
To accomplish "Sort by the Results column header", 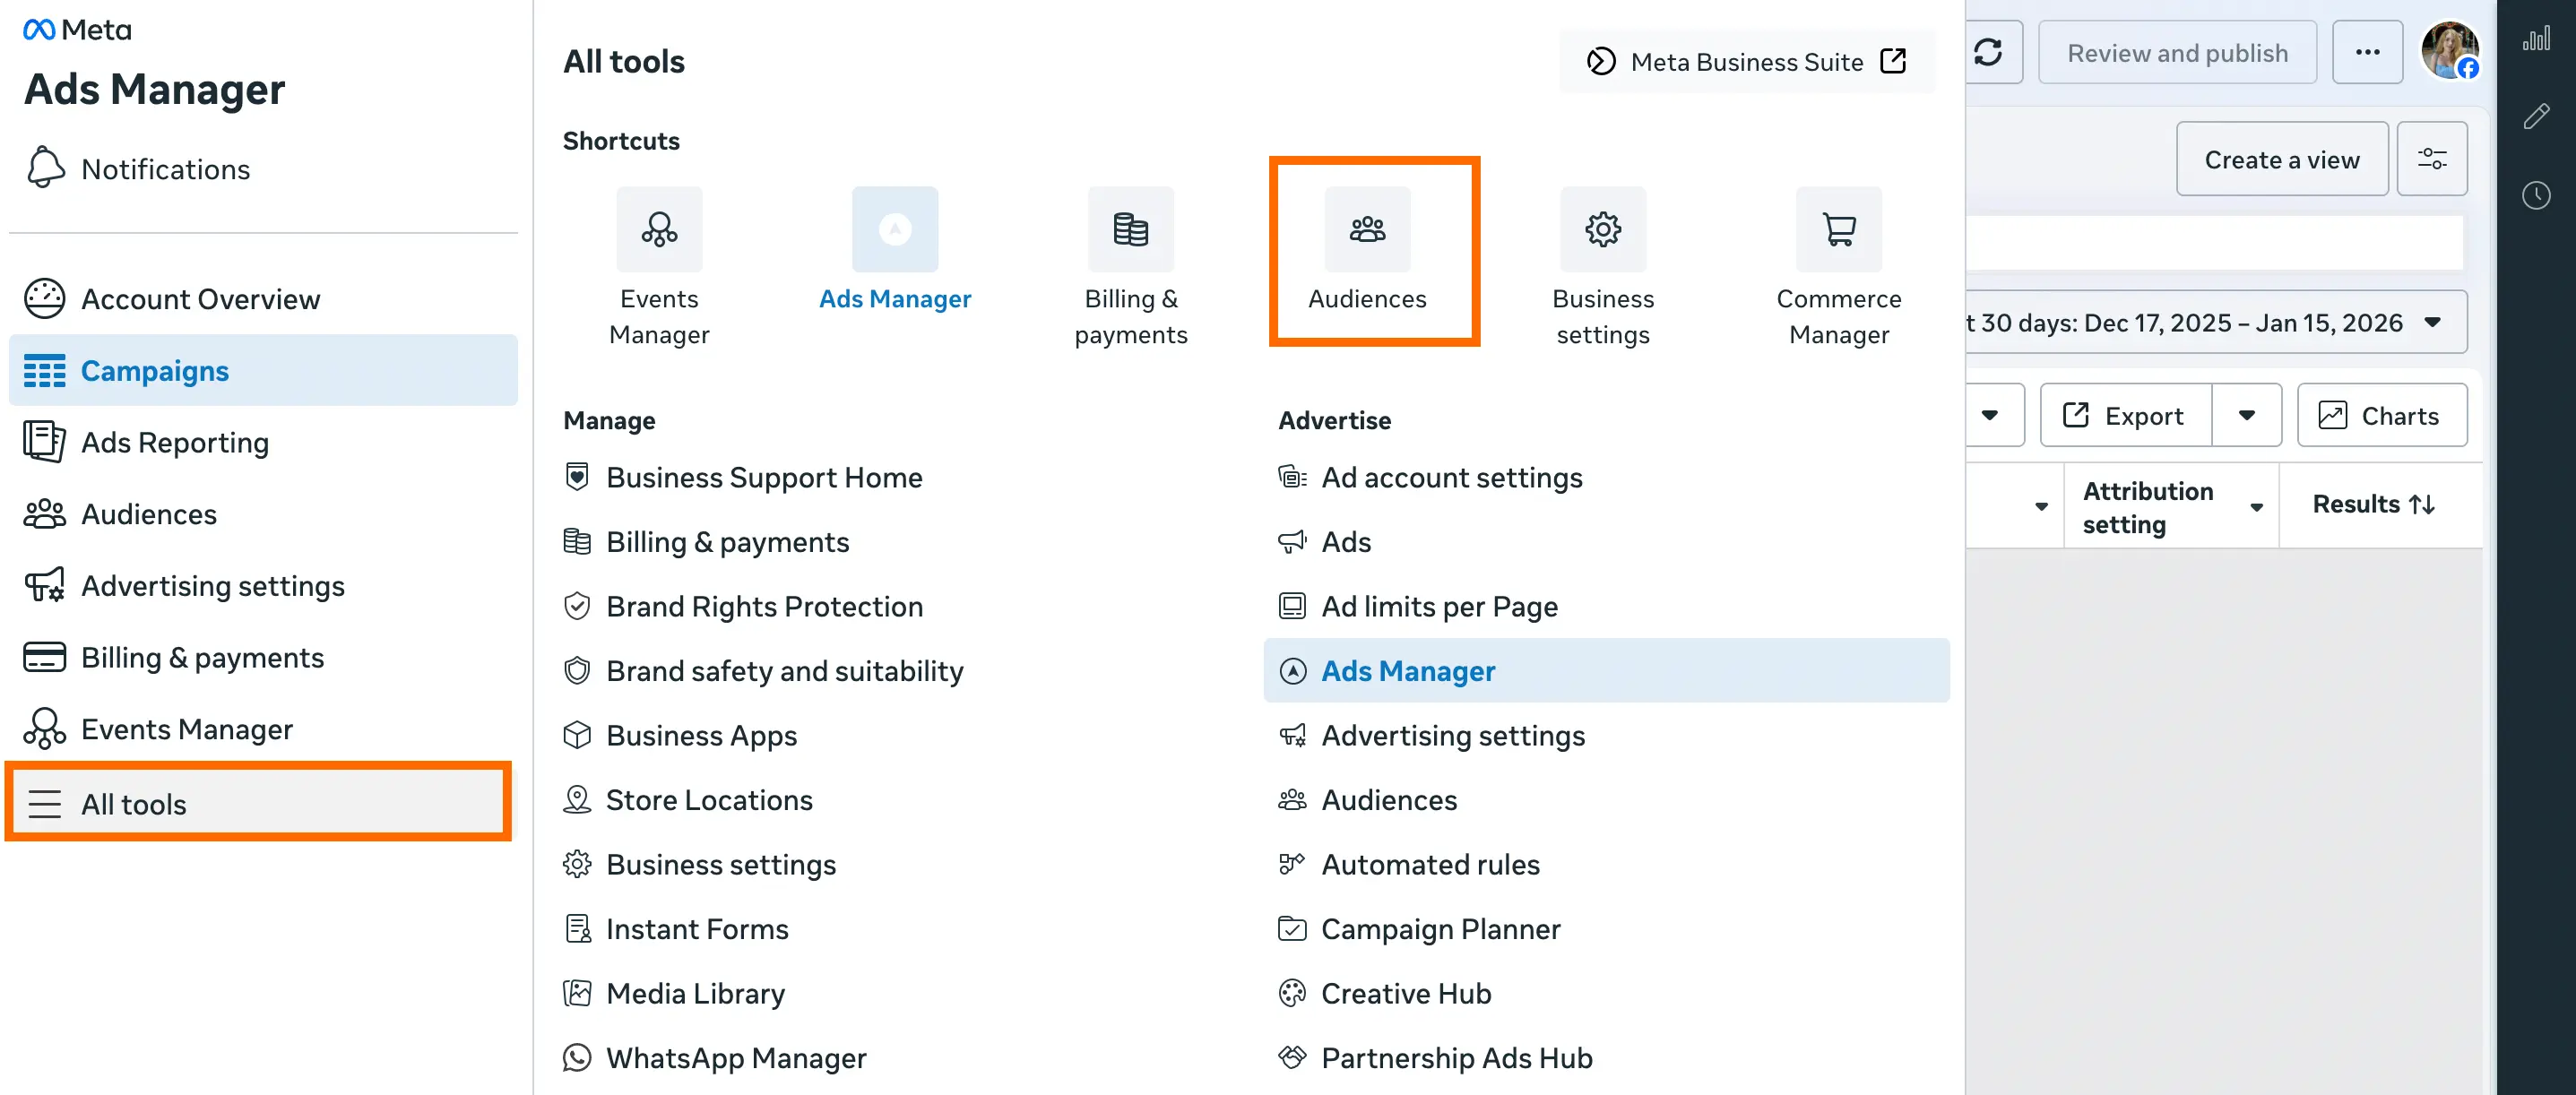I will 2372,504.
